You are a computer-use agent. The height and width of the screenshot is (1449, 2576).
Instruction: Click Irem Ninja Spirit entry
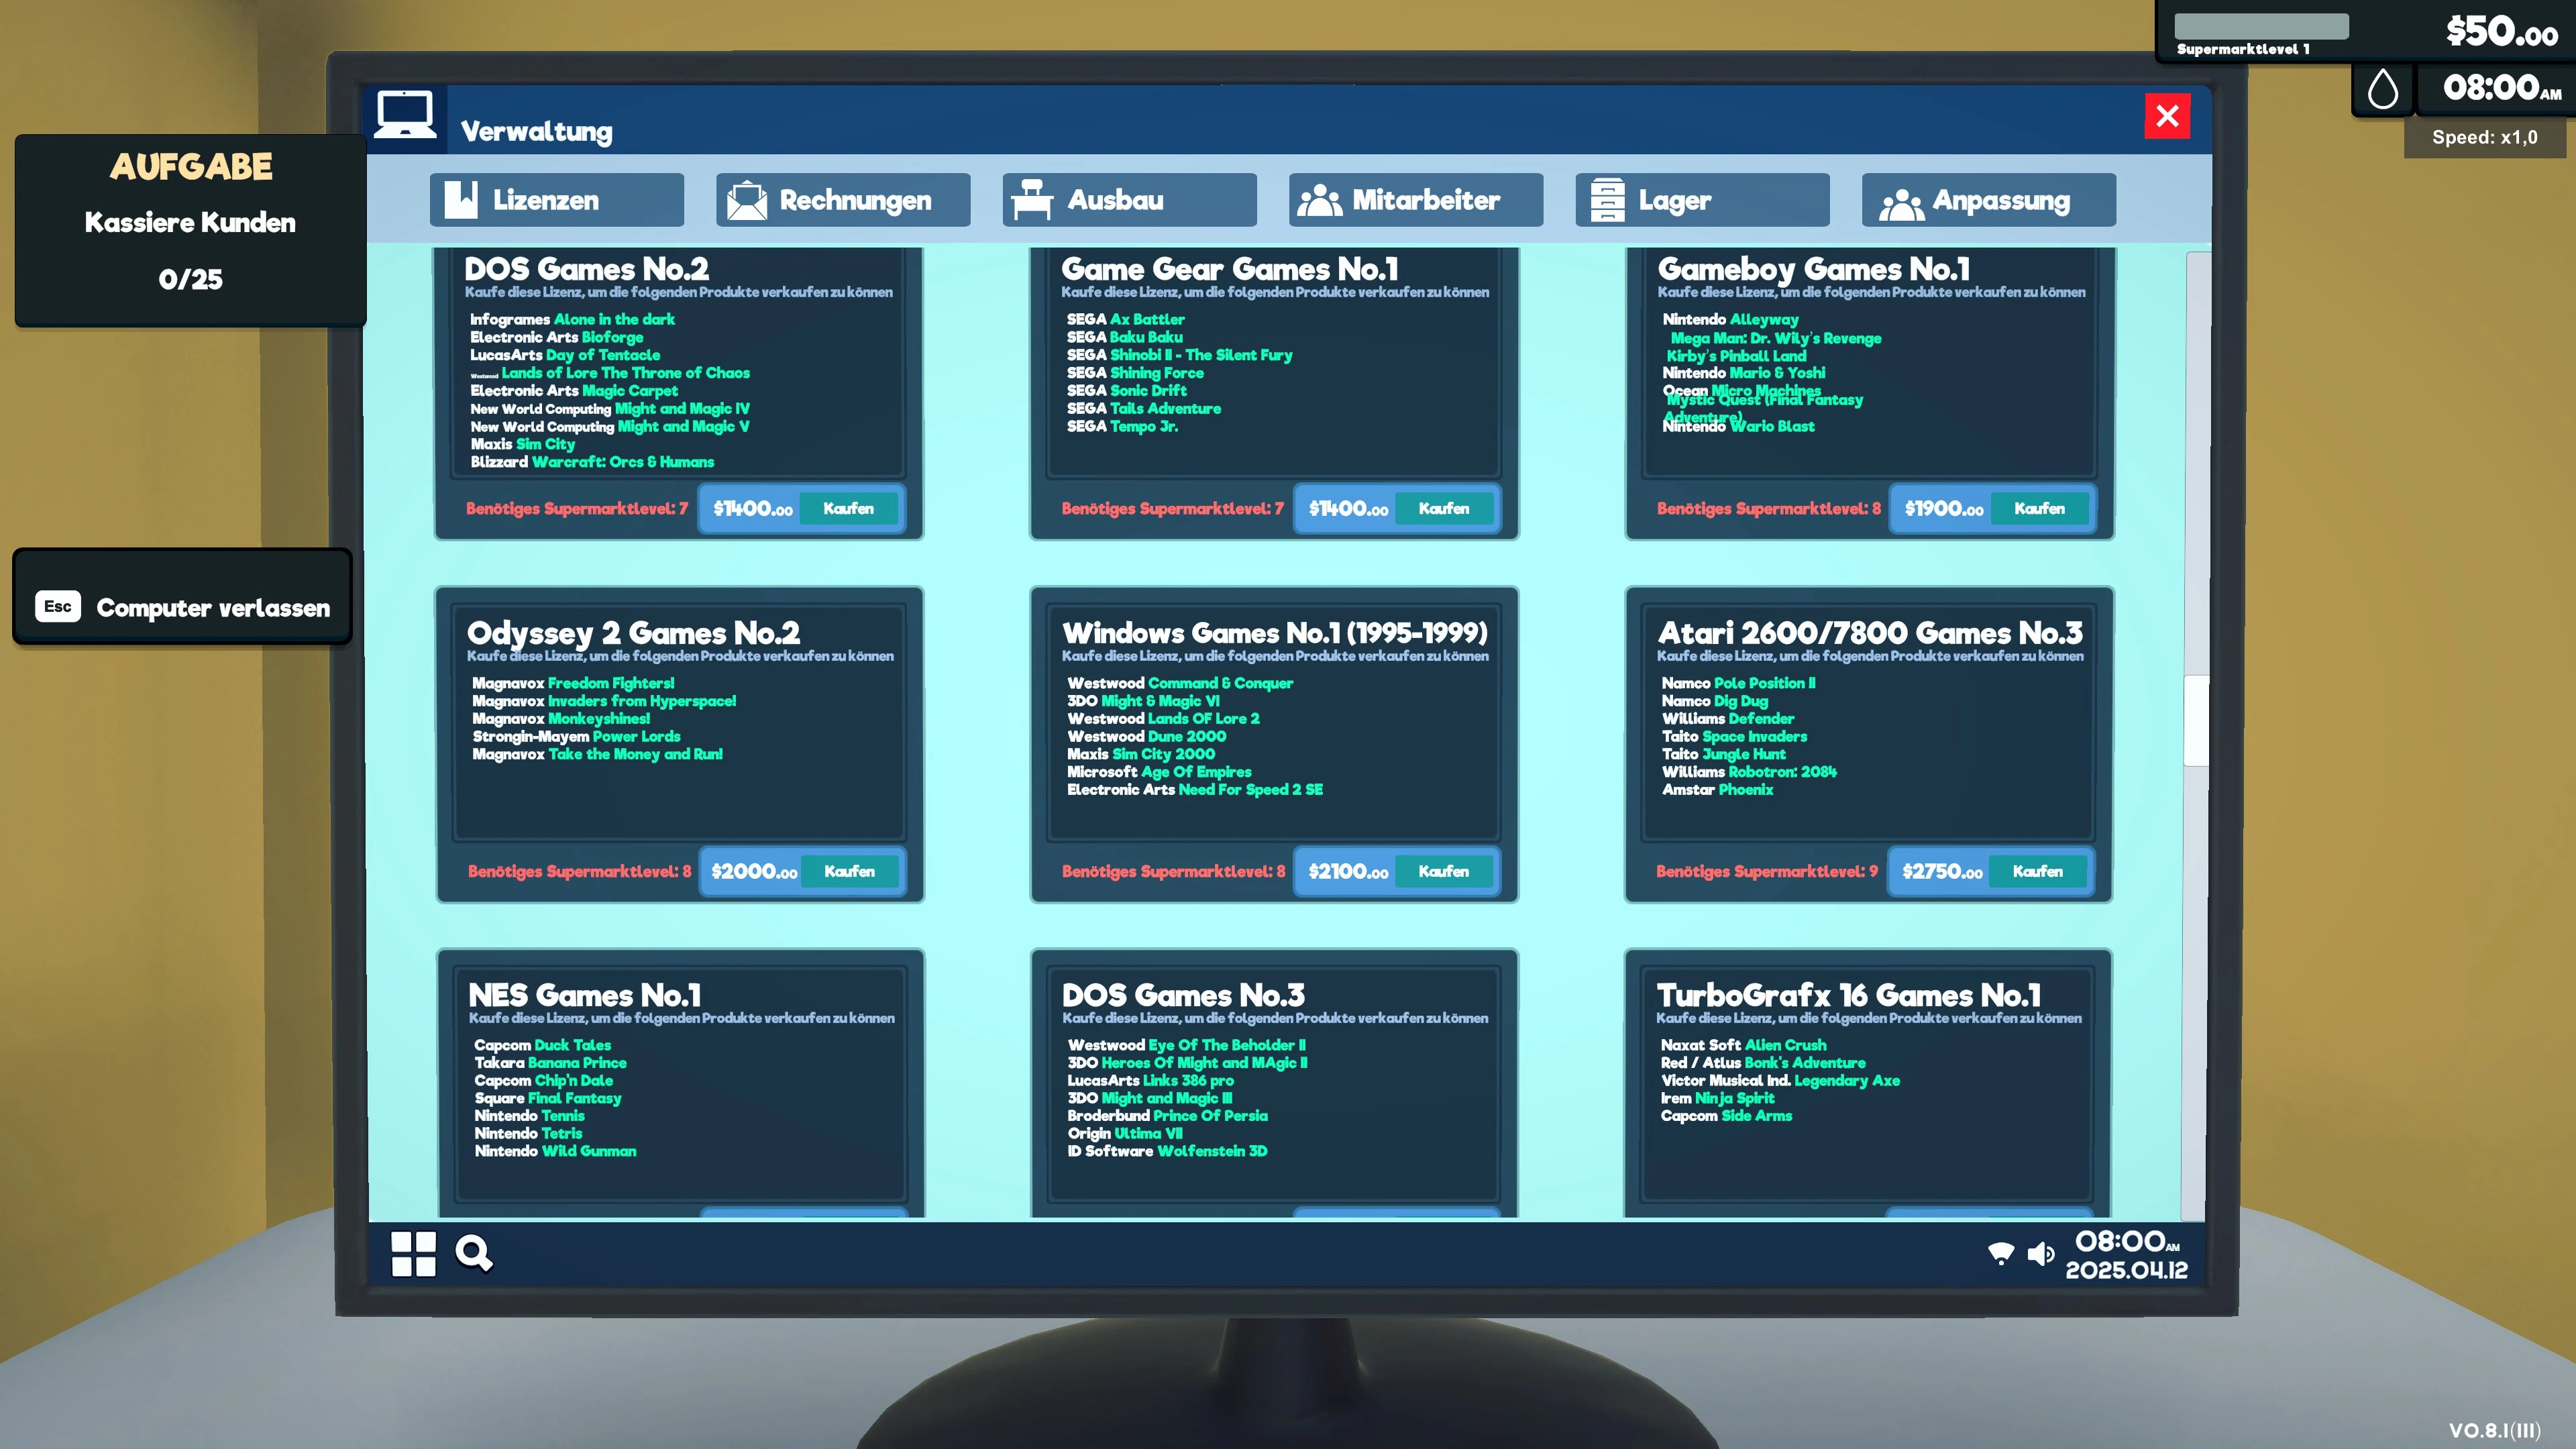[1717, 1099]
